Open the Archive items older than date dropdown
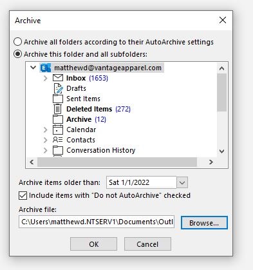The height and width of the screenshot is (270, 253). coord(182,182)
